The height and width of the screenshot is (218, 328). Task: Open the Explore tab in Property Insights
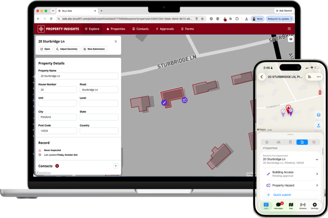point(92,29)
